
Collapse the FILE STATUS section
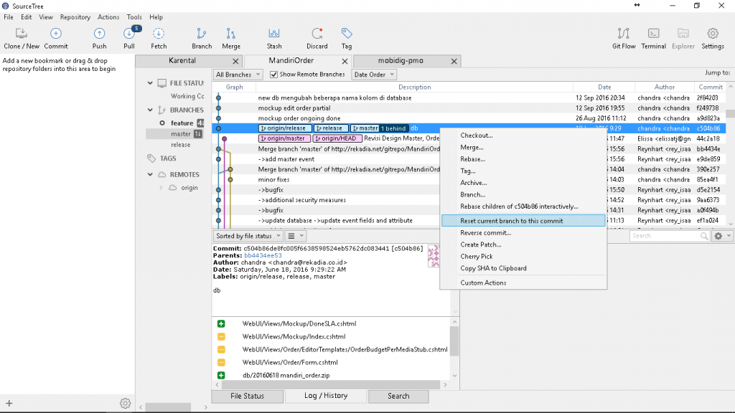pos(150,83)
